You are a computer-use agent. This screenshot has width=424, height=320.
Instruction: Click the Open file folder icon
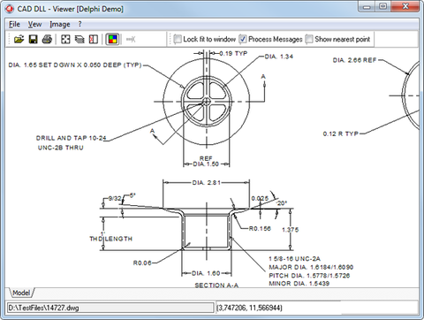click(x=19, y=39)
